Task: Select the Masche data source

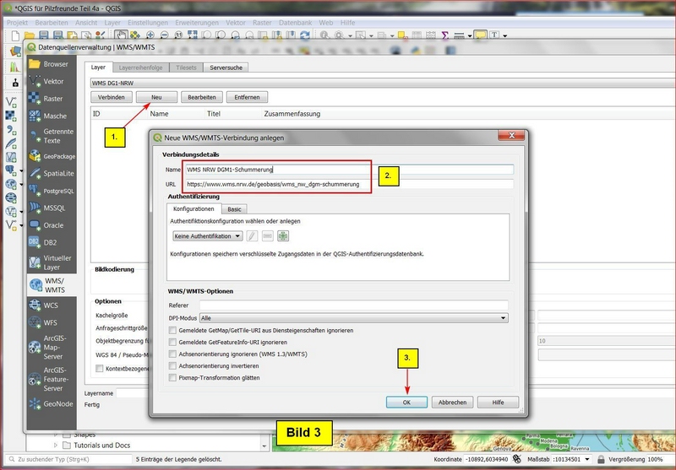Action: [52, 116]
